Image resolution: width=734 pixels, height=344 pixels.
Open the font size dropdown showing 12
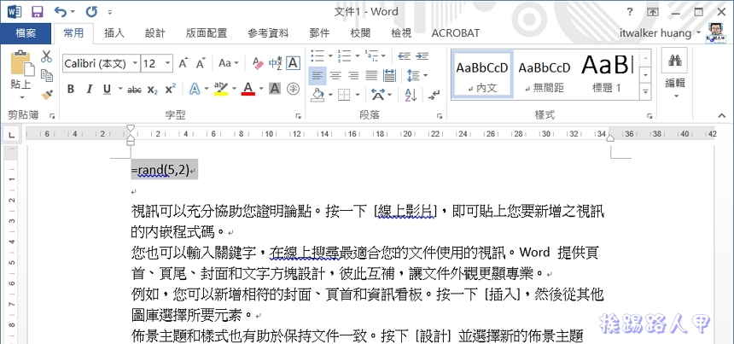click(x=166, y=63)
